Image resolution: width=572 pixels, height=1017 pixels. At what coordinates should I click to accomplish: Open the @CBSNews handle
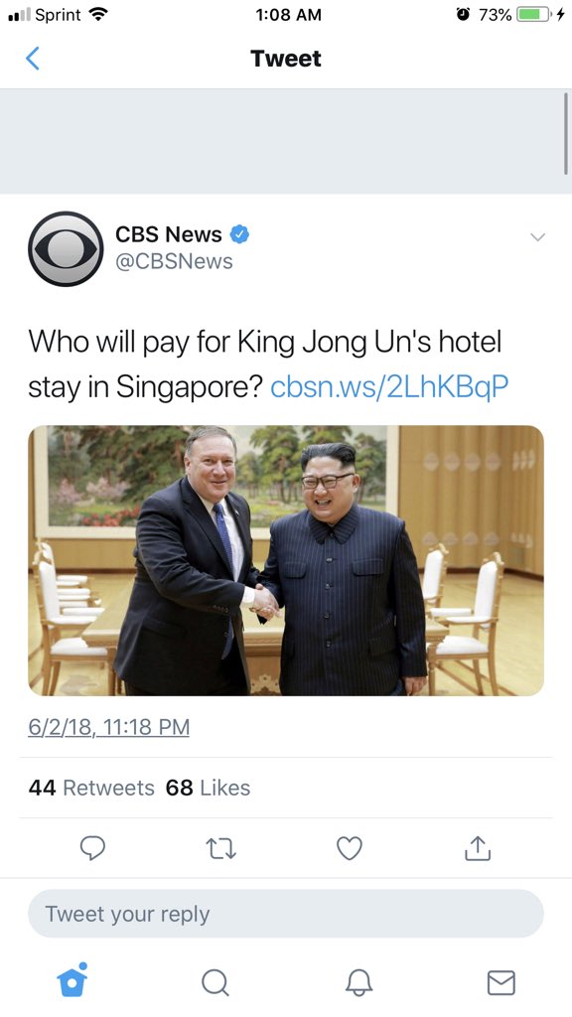tap(174, 261)
